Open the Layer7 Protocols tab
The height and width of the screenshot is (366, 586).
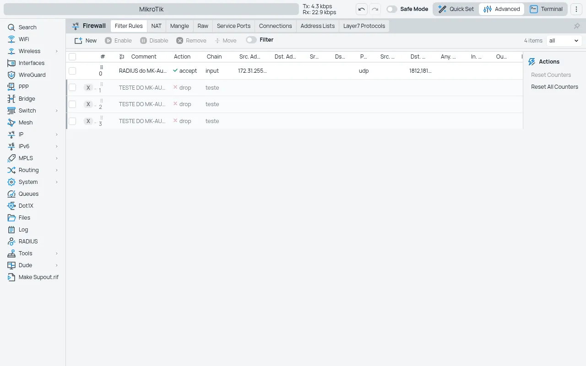pos(364,26)
